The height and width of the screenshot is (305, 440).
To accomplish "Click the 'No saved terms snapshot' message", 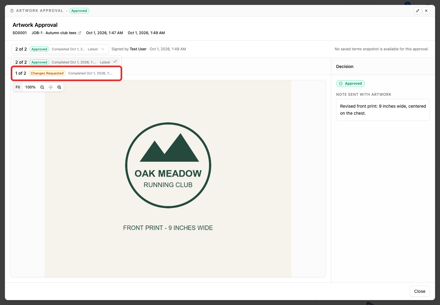I will (382, 49).
